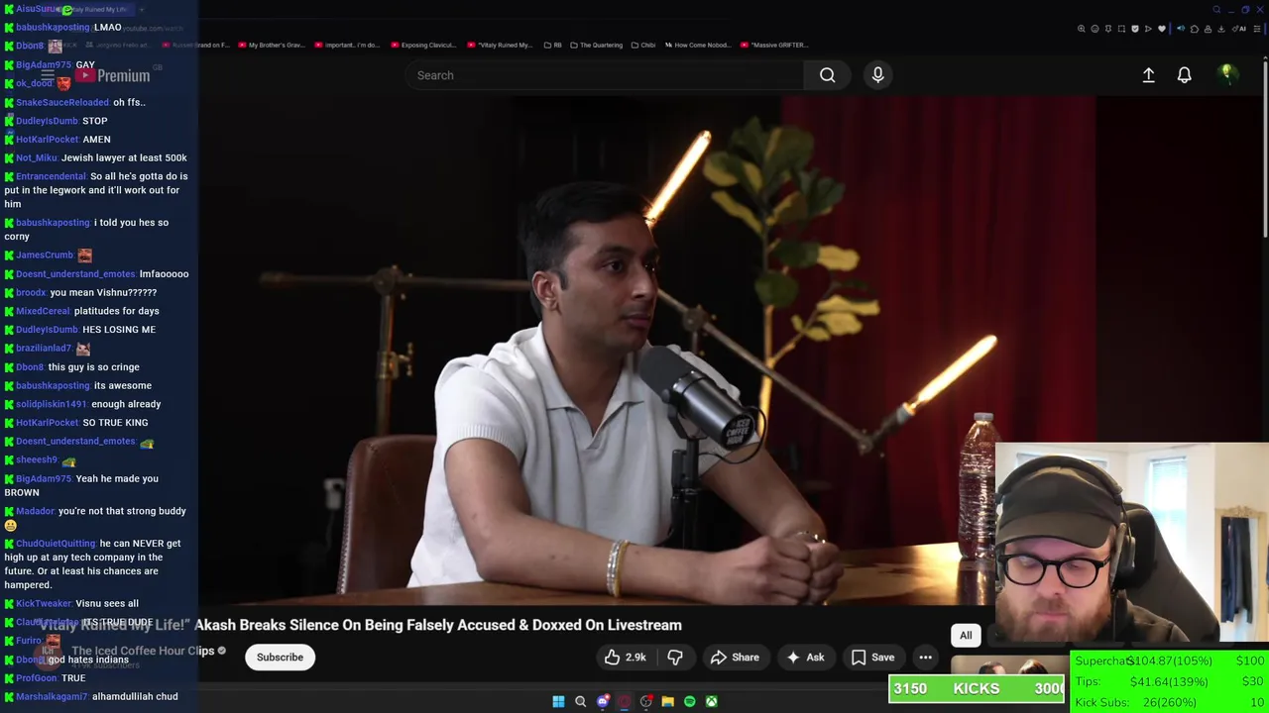Open the Opera GX taskbar icon
The height and width of the screenshot is (713, 1269).
[x=624, y=701]
